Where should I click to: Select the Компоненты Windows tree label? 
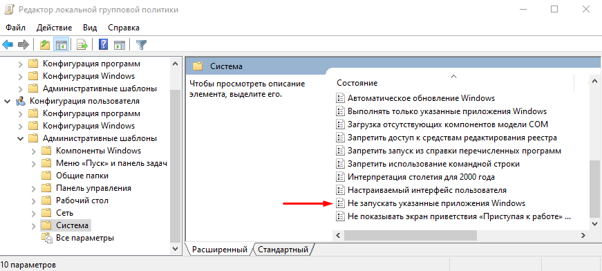(x=98, y=151)
